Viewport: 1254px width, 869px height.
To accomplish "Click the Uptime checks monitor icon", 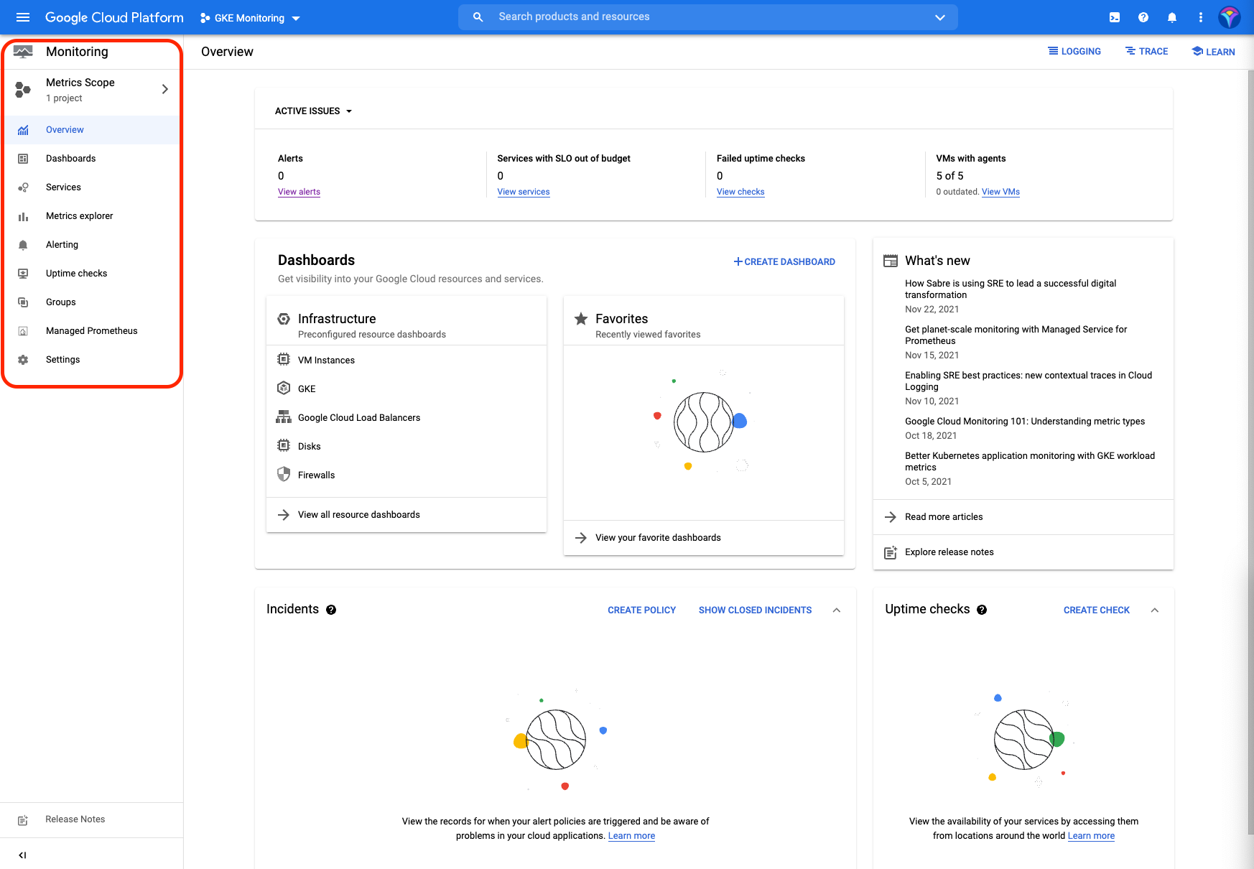I will coord(23,274).
